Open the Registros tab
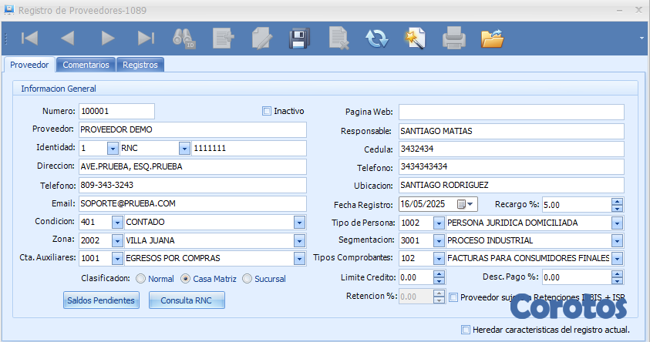 pyautogui.click(x=140, y=65)
